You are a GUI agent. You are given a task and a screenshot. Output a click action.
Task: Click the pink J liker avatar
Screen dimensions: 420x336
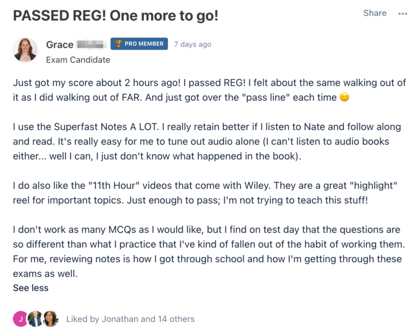[20, 319]
